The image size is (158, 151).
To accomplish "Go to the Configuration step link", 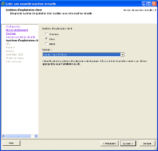I will (x=13, y=26).
